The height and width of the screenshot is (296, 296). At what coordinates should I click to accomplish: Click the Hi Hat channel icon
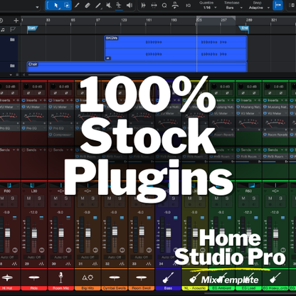point(7,277)
